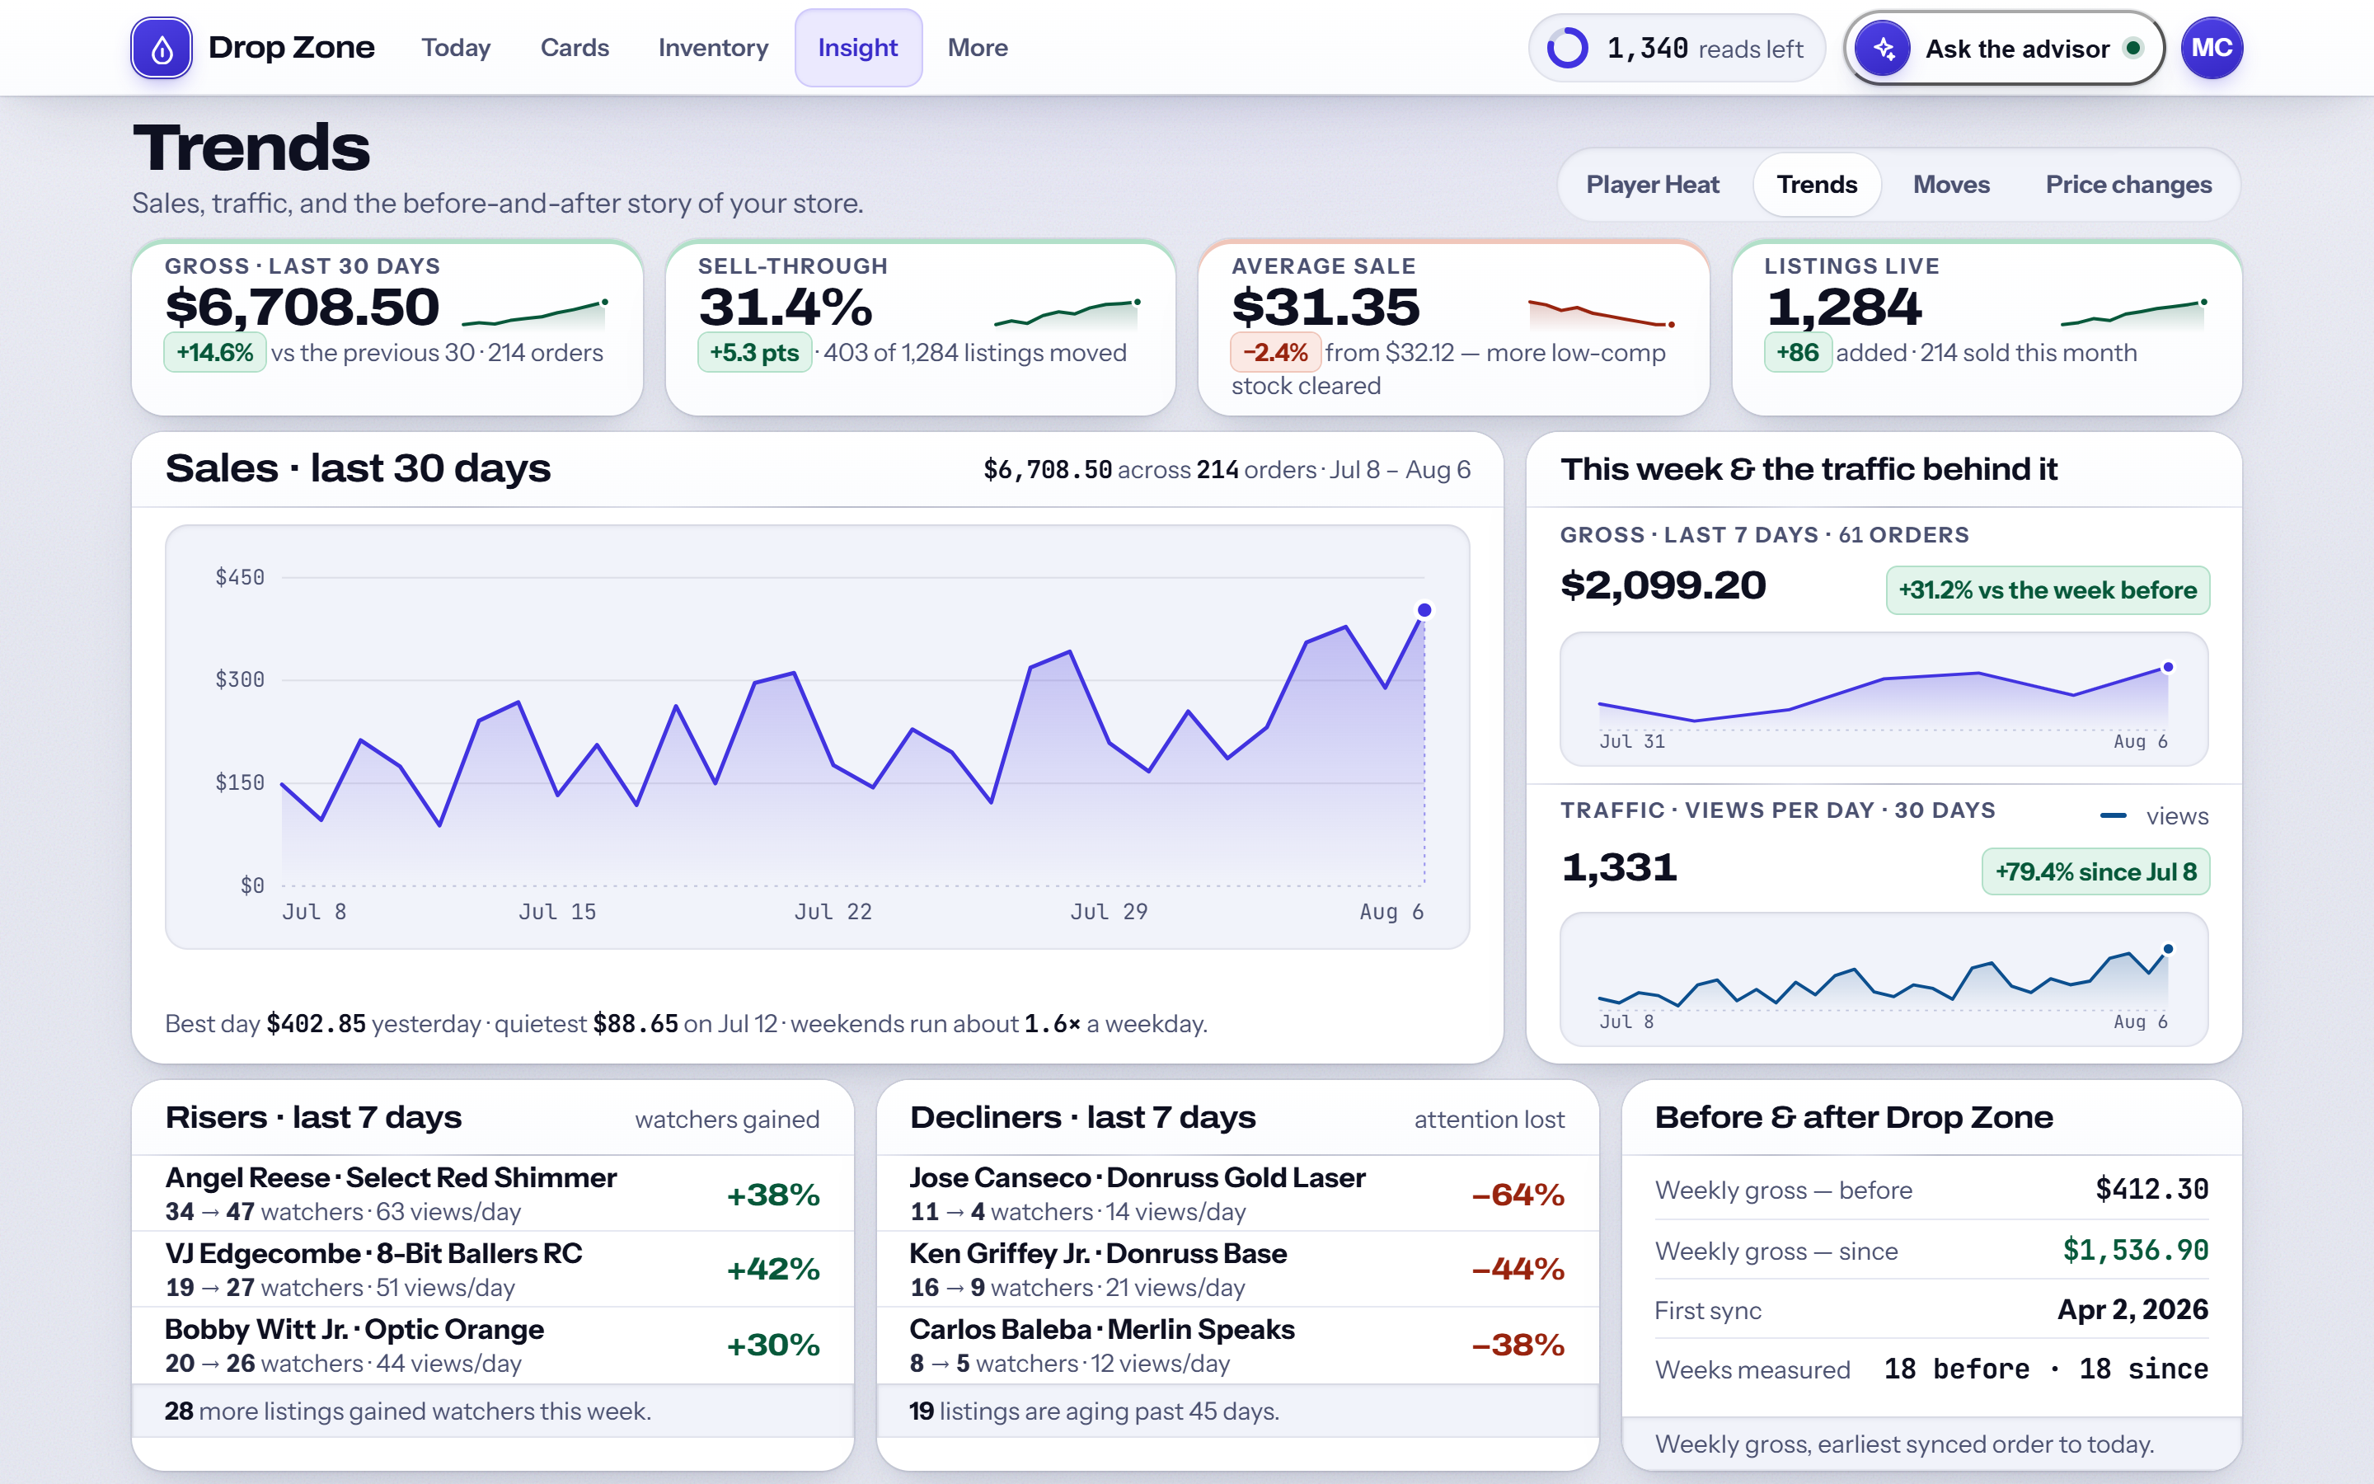Open the Today nav item

(455, 48)
